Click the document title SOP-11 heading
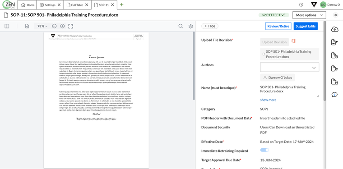Image resolution: width=343 pixels, height=169 pixels. [64, 15]
